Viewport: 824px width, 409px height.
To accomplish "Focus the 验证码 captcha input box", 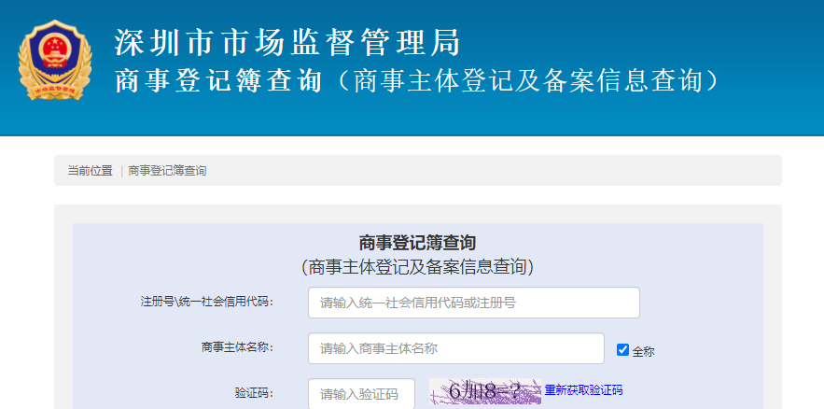I will 361,393.
